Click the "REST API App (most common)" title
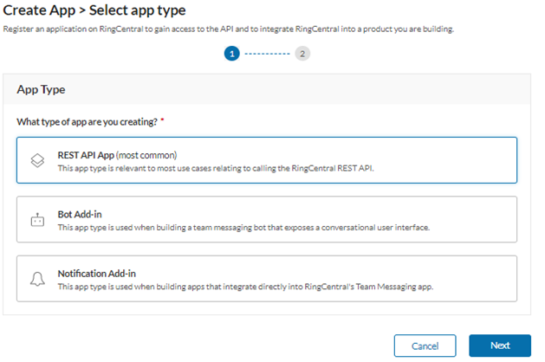This screenshot has width=545, height=362. click(117, 154)
